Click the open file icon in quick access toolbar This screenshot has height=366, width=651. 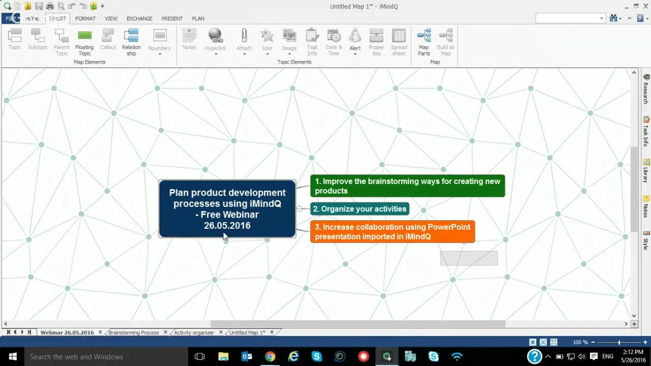tap(28, 6)
